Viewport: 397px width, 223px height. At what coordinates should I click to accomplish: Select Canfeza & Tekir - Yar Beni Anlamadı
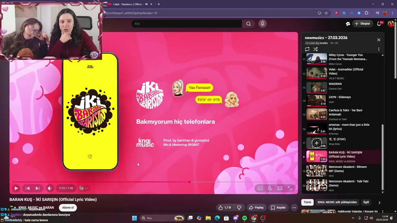tap(341, 114)
